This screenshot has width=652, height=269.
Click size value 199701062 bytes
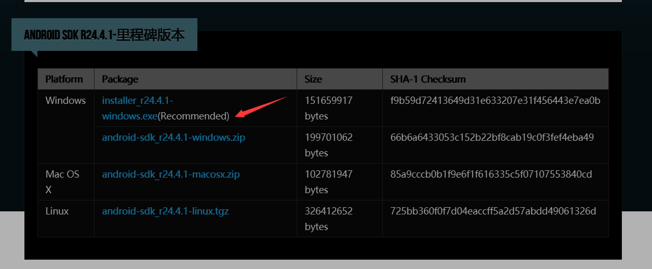point(329,145)
